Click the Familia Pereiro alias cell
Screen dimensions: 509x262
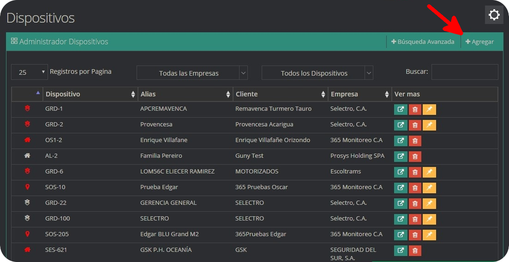coord(161,156)
